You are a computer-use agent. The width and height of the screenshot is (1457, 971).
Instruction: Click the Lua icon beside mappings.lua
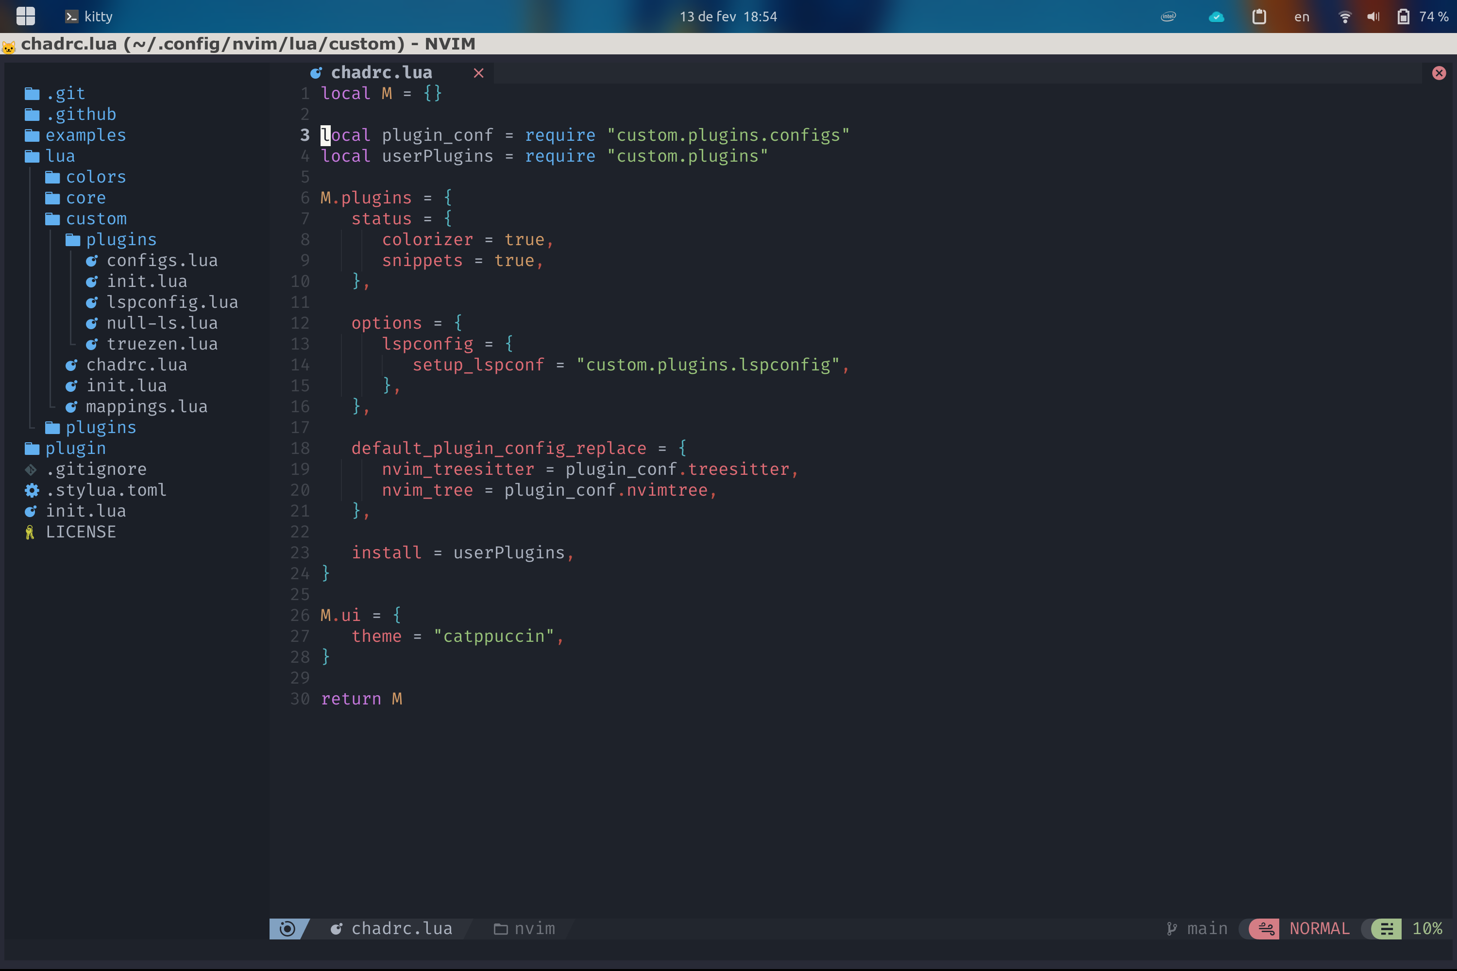click(71, 406)
